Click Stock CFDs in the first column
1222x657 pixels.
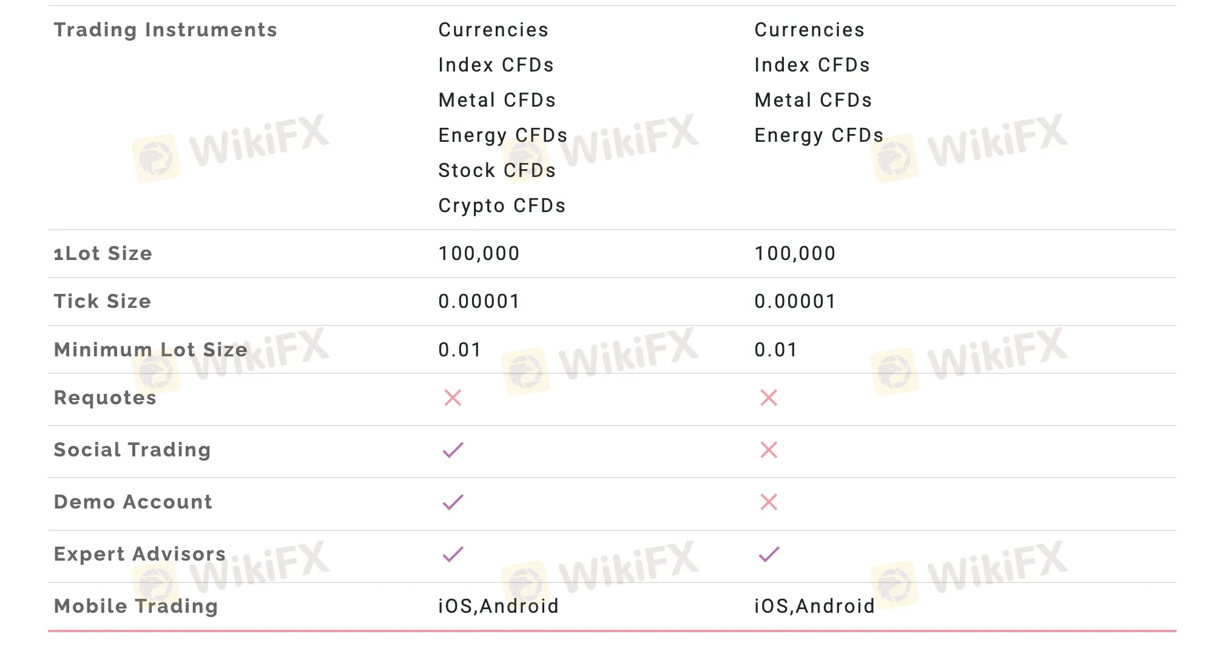click(497, 170)
